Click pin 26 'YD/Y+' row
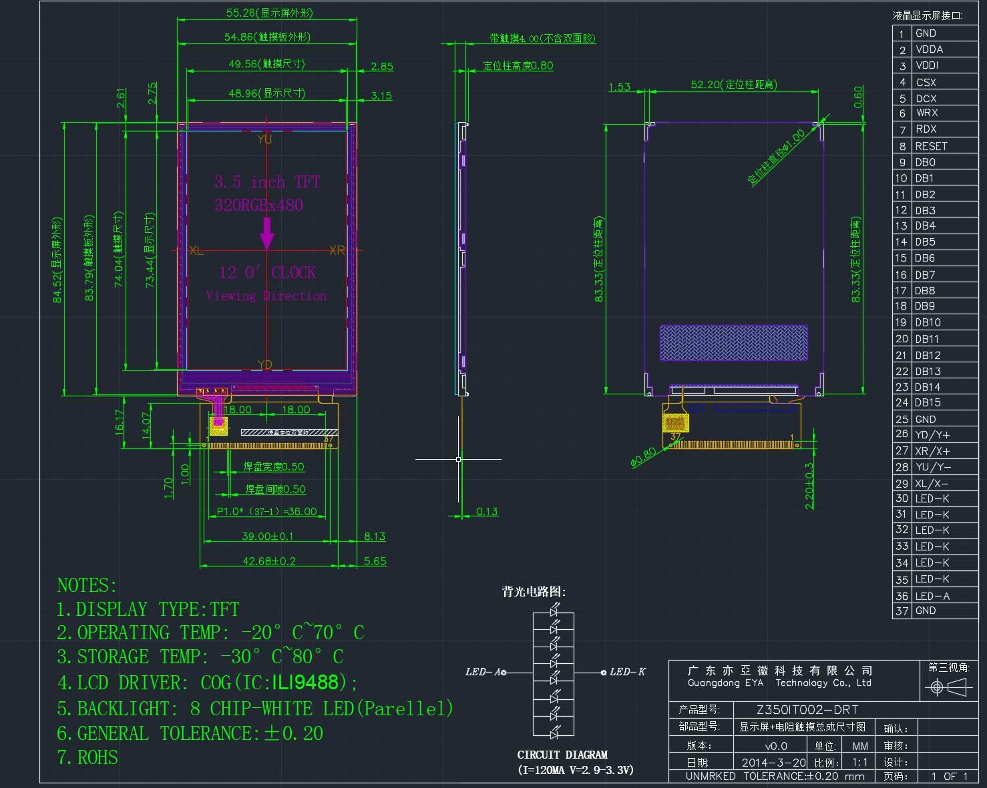 pyautogui.click(x=935, y=434)
